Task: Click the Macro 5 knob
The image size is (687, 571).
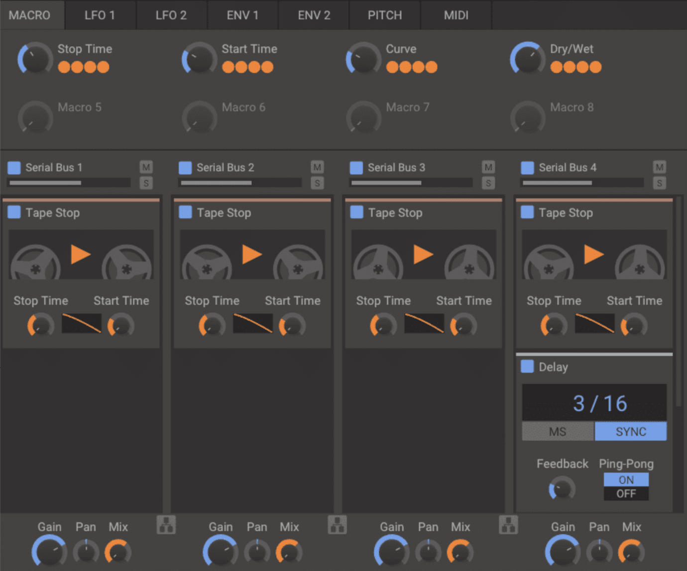Action: tap(35, 118)
